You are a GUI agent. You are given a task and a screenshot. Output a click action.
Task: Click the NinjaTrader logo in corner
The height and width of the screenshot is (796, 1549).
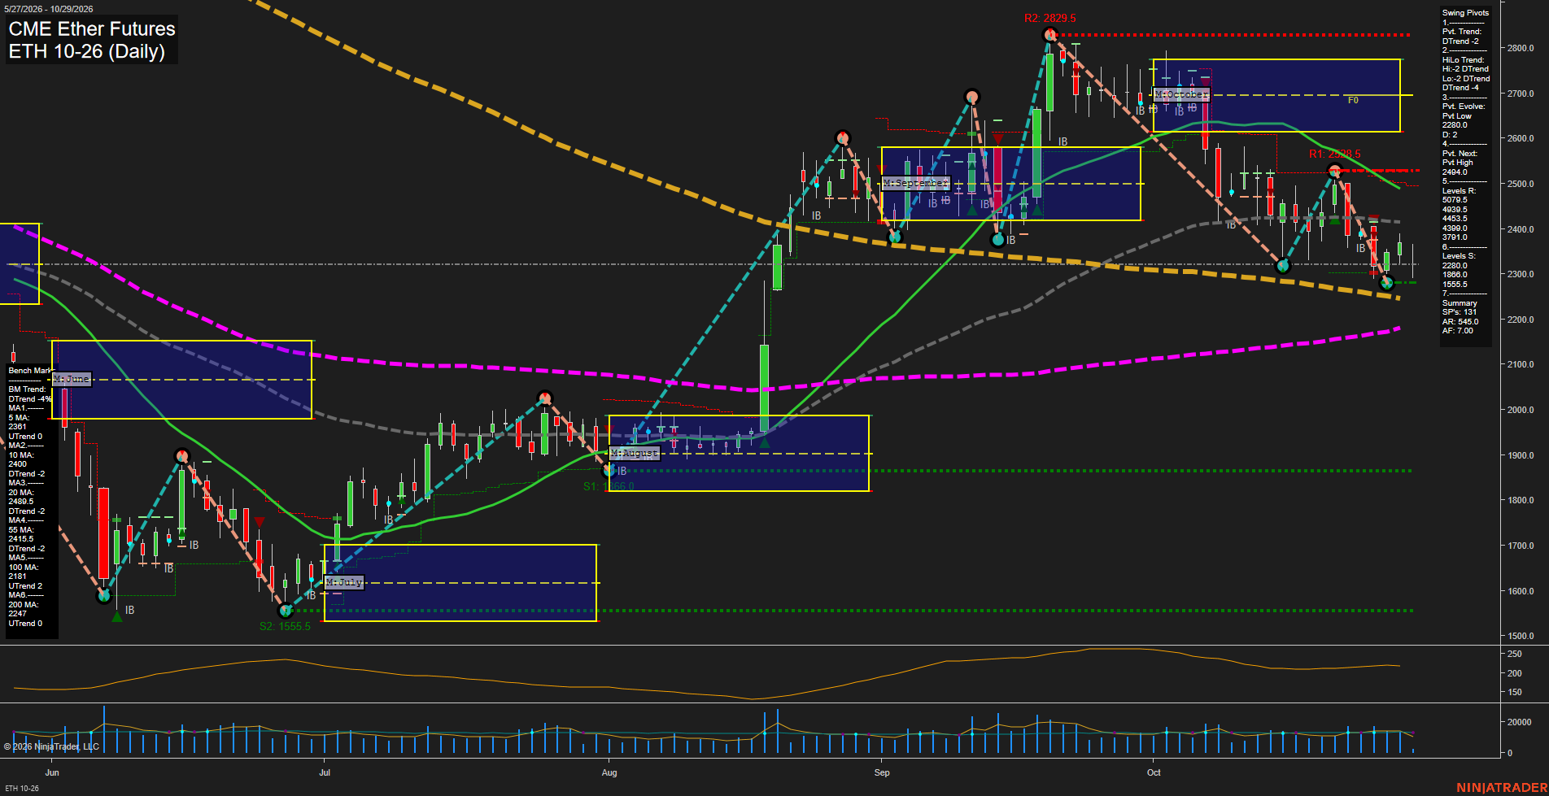[x=1501, y=788]
